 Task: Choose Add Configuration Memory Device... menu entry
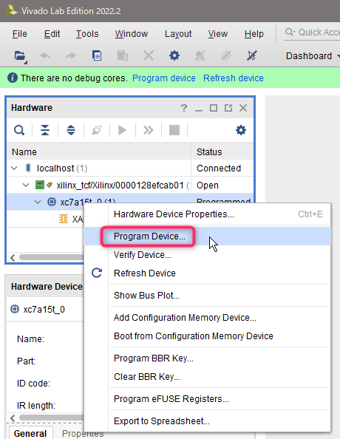click(207, 318)
